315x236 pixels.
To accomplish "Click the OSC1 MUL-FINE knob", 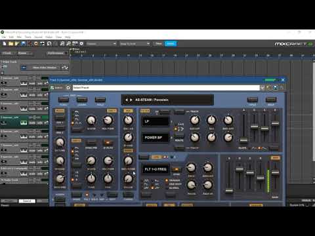I will tap(108, 120).
